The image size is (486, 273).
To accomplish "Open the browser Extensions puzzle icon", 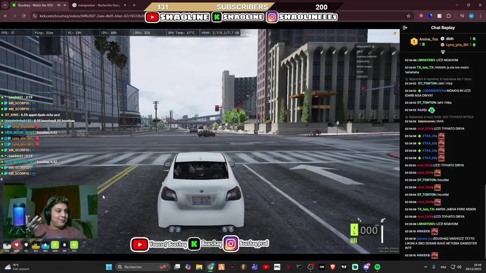I will coord(449,16).
